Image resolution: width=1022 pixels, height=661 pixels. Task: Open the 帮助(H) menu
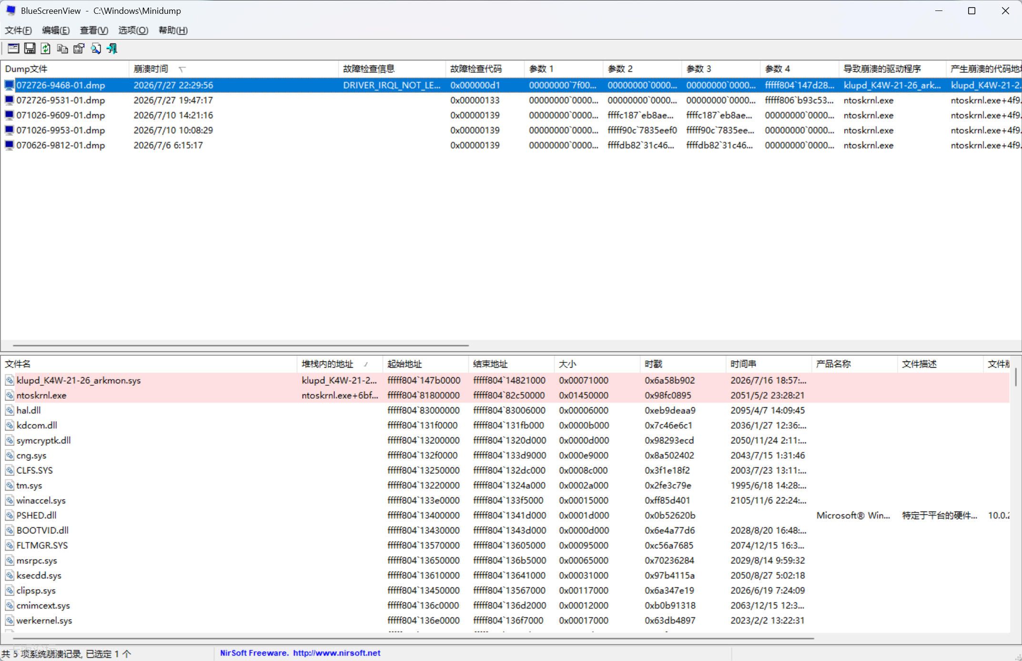tap(173, 30)
